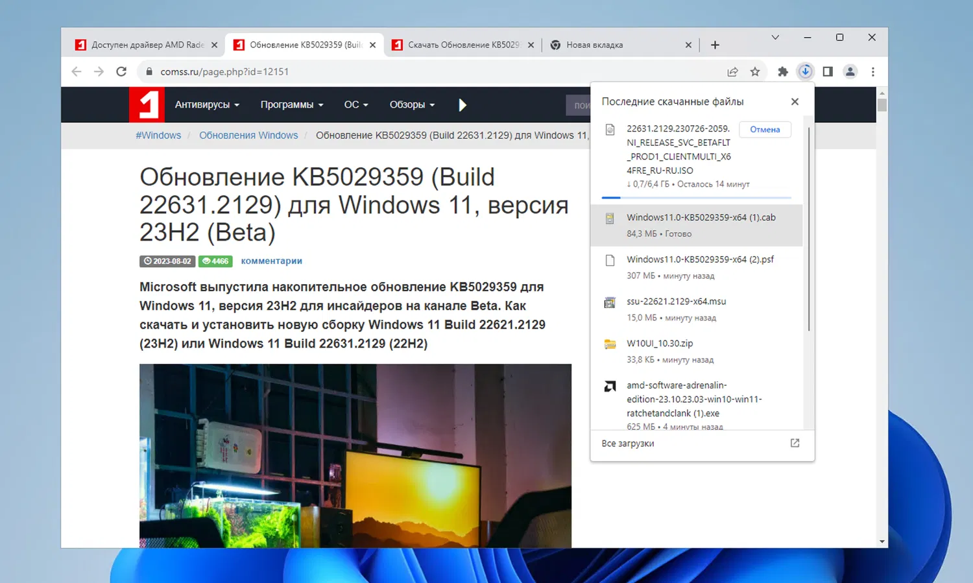Screen dimensions: 973x583
Task: Click the 2023-08-02 date badge
Action: coord(167,261)
